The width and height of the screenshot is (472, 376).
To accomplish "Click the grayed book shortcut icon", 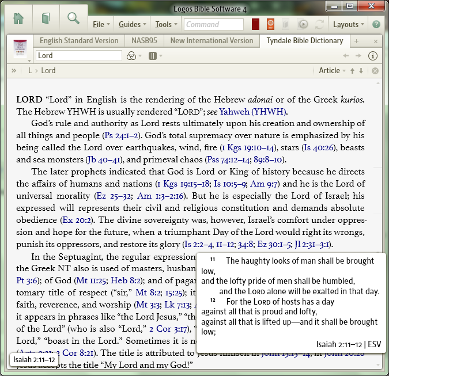I will (285, 24).
